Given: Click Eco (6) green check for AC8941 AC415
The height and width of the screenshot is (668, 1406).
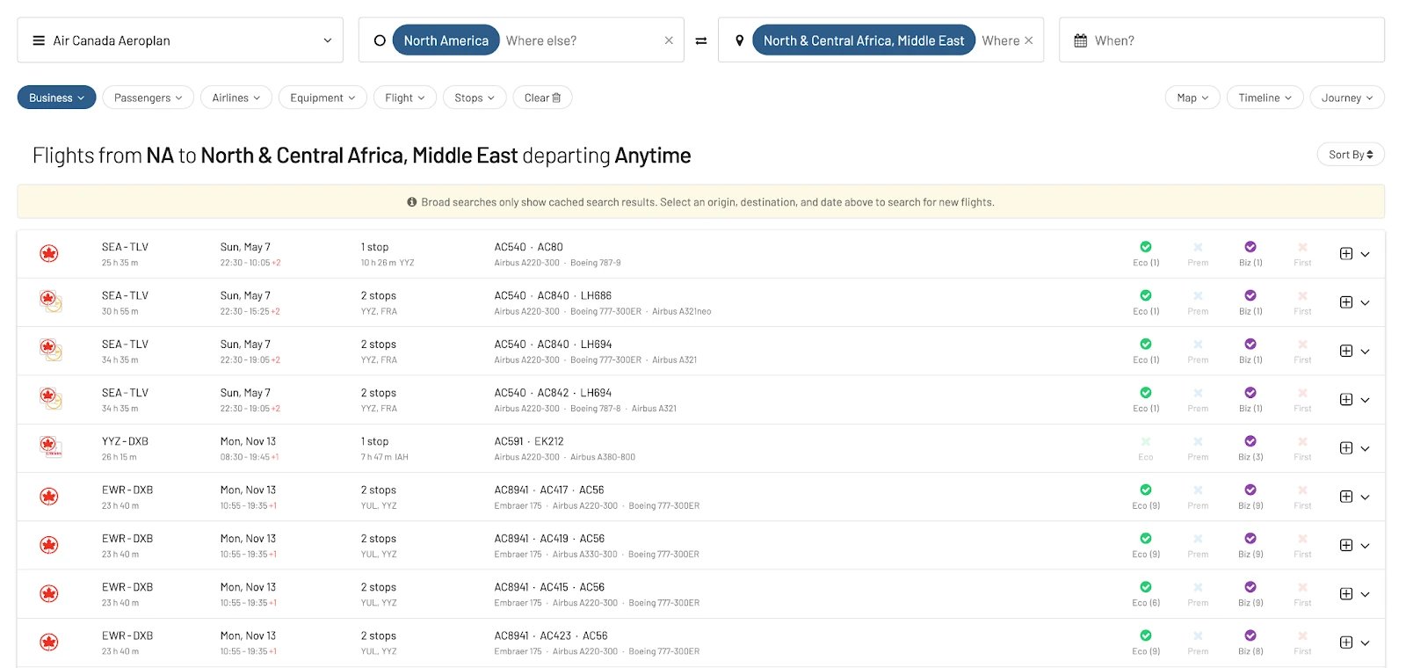Looking at the screenshot, I should coord(1146,587).
